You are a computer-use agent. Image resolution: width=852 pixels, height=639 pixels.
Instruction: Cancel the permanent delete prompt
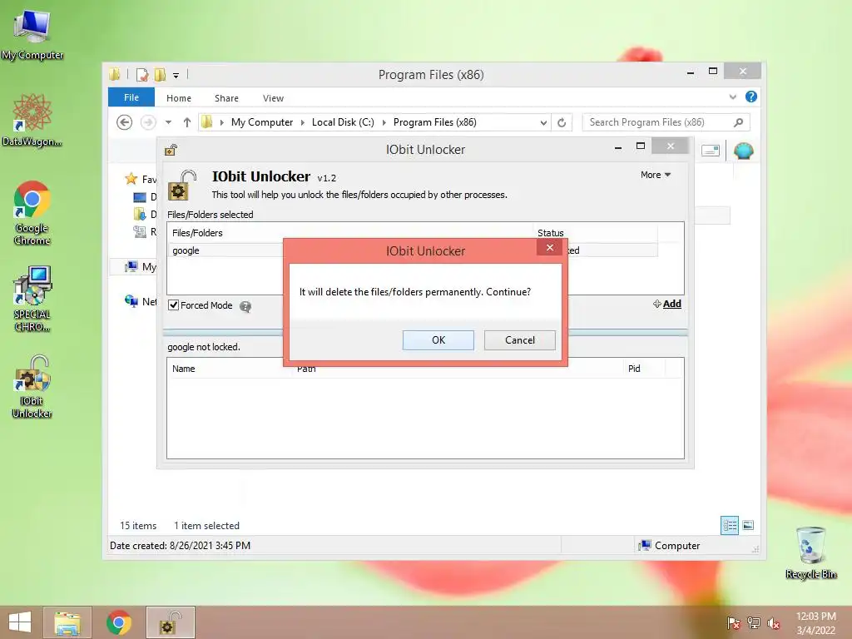(519, 340)
